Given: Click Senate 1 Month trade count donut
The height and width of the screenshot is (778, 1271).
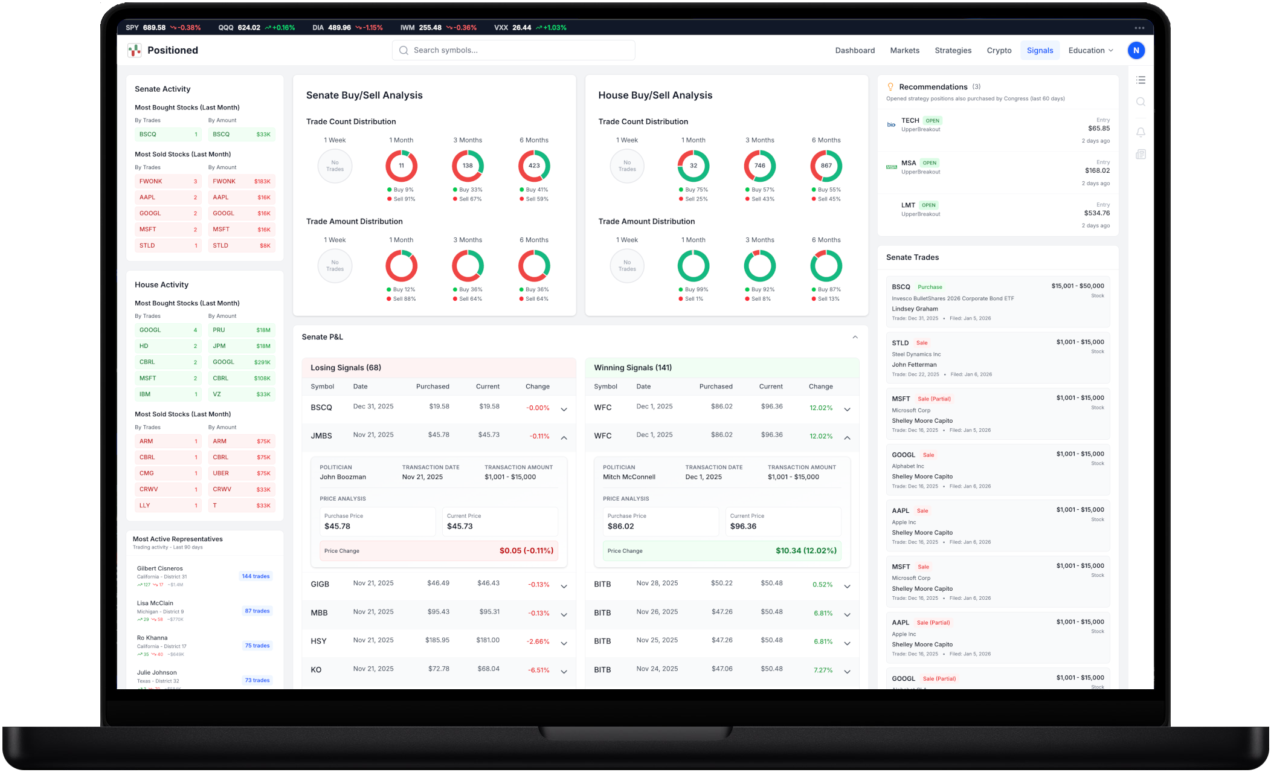Looking at the screenshot, I should click(x=401, y=166).
